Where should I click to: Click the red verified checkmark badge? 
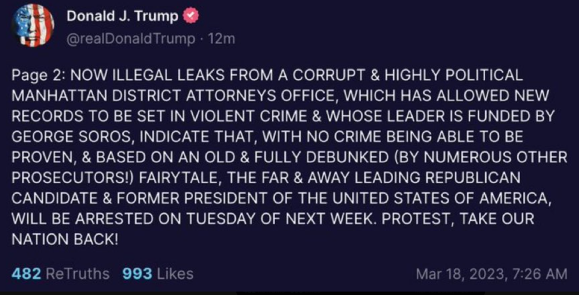coord(191,17)
